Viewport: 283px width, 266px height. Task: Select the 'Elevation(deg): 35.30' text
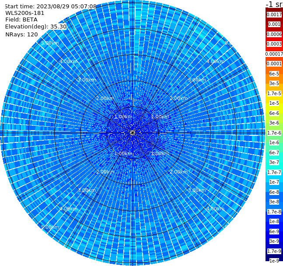36,27
